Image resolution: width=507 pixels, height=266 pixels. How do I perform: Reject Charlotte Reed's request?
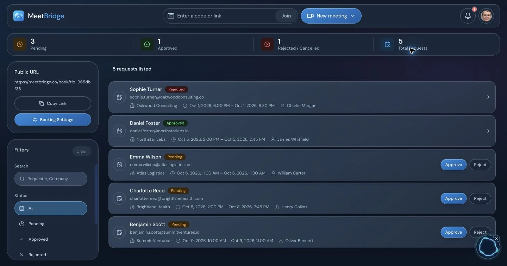click(480, 198)
